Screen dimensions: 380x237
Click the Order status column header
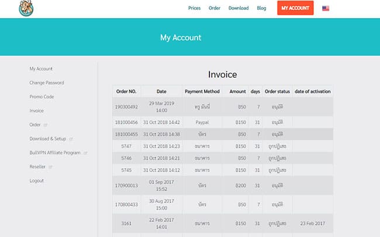tap(277, 92)
